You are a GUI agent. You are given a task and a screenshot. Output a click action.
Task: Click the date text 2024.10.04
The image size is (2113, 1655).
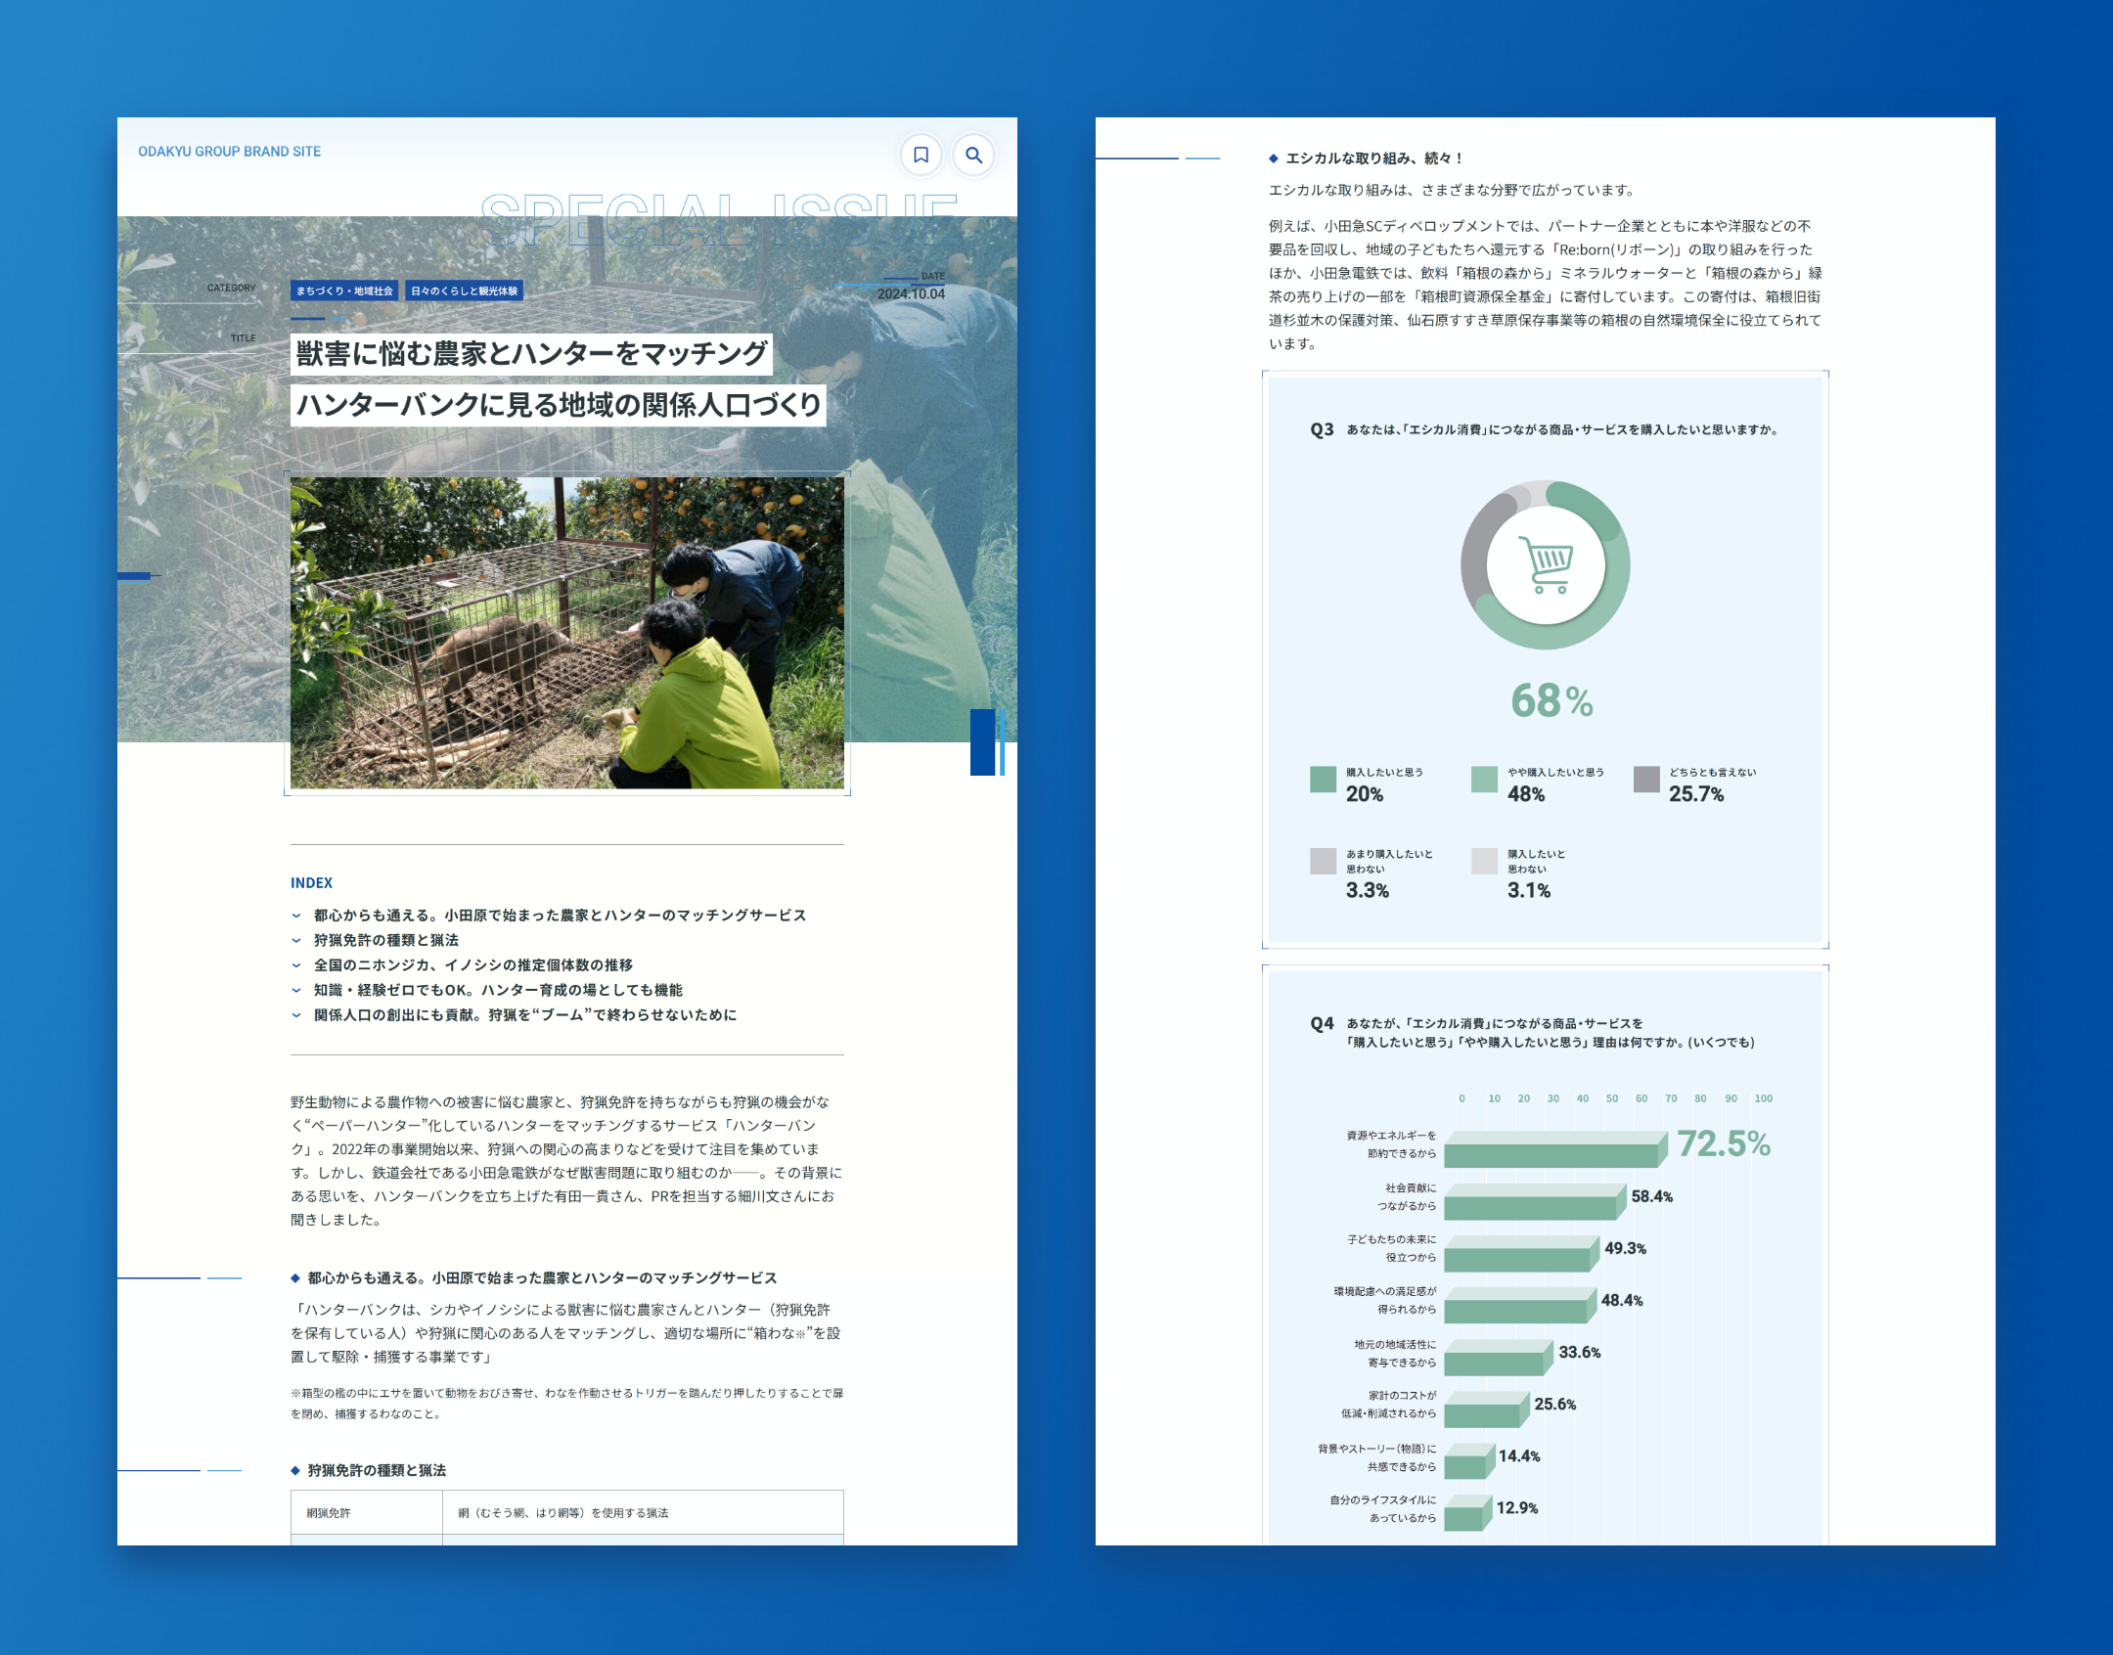click(911, 294)
